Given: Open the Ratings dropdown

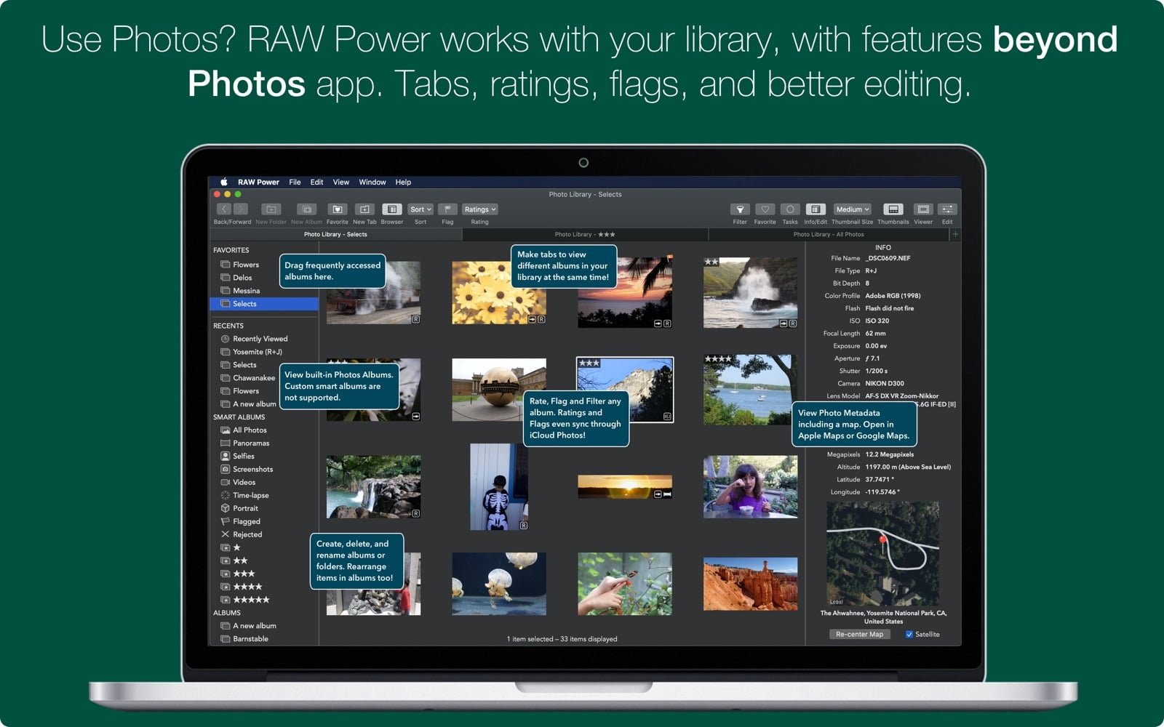Looking at the screenshot, I should (x=479, y=209).
